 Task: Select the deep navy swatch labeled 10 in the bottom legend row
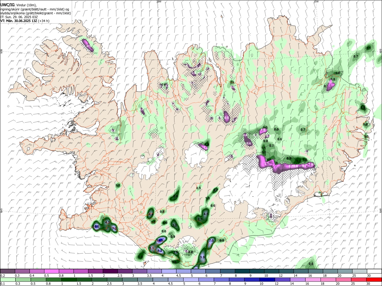click(267, 279)
